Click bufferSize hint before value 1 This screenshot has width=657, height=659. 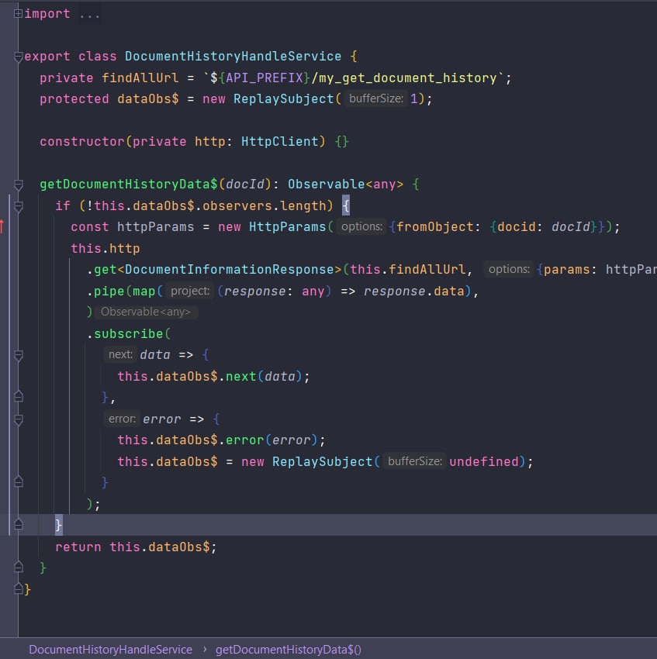(x=376, y=98)
